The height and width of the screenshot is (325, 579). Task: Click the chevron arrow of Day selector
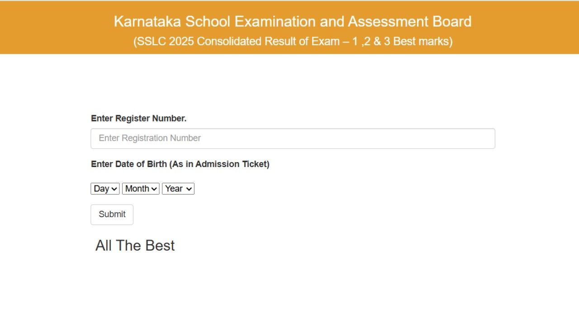coord(114,189)
